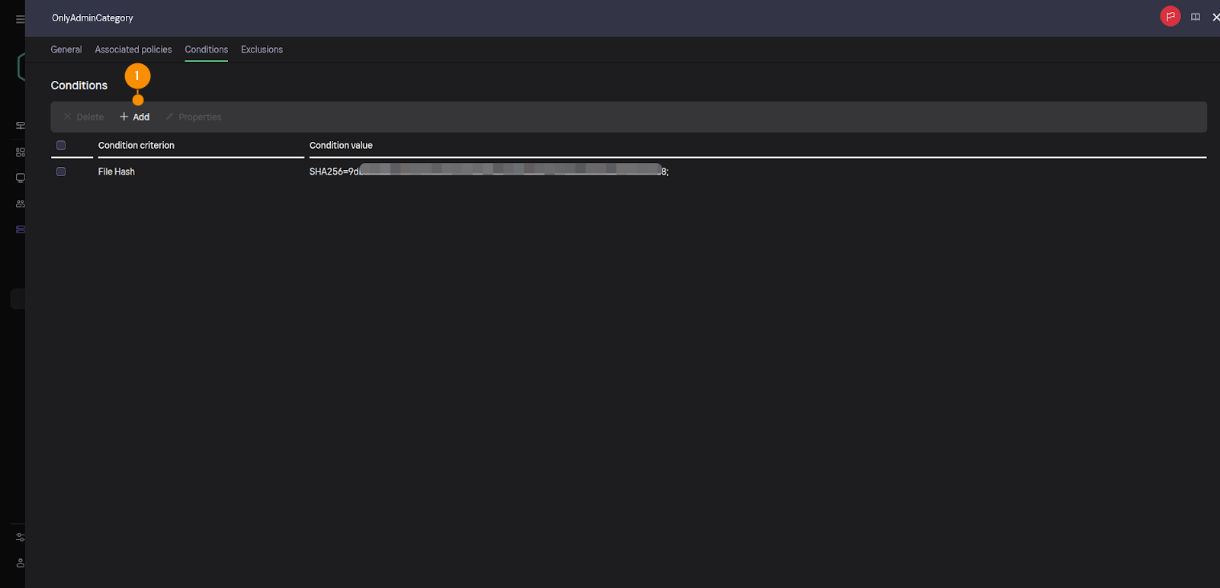Switch to the General tab
The height and width of the screenshot is (588, 1220).
(x=66, y=50)
